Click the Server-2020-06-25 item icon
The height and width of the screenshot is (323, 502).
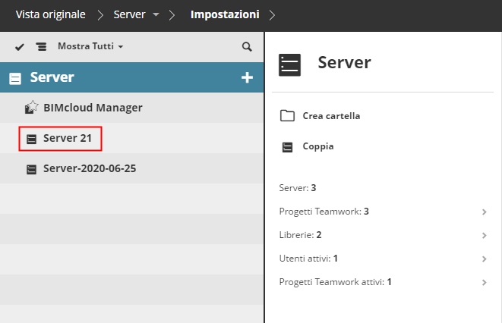click(x=31, y=169)
